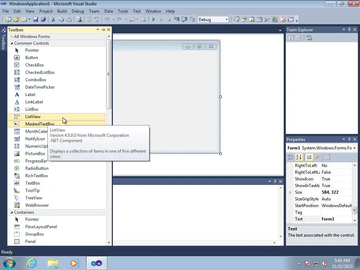
Task: Expand the All Windows Forms group
Action: 12,37
